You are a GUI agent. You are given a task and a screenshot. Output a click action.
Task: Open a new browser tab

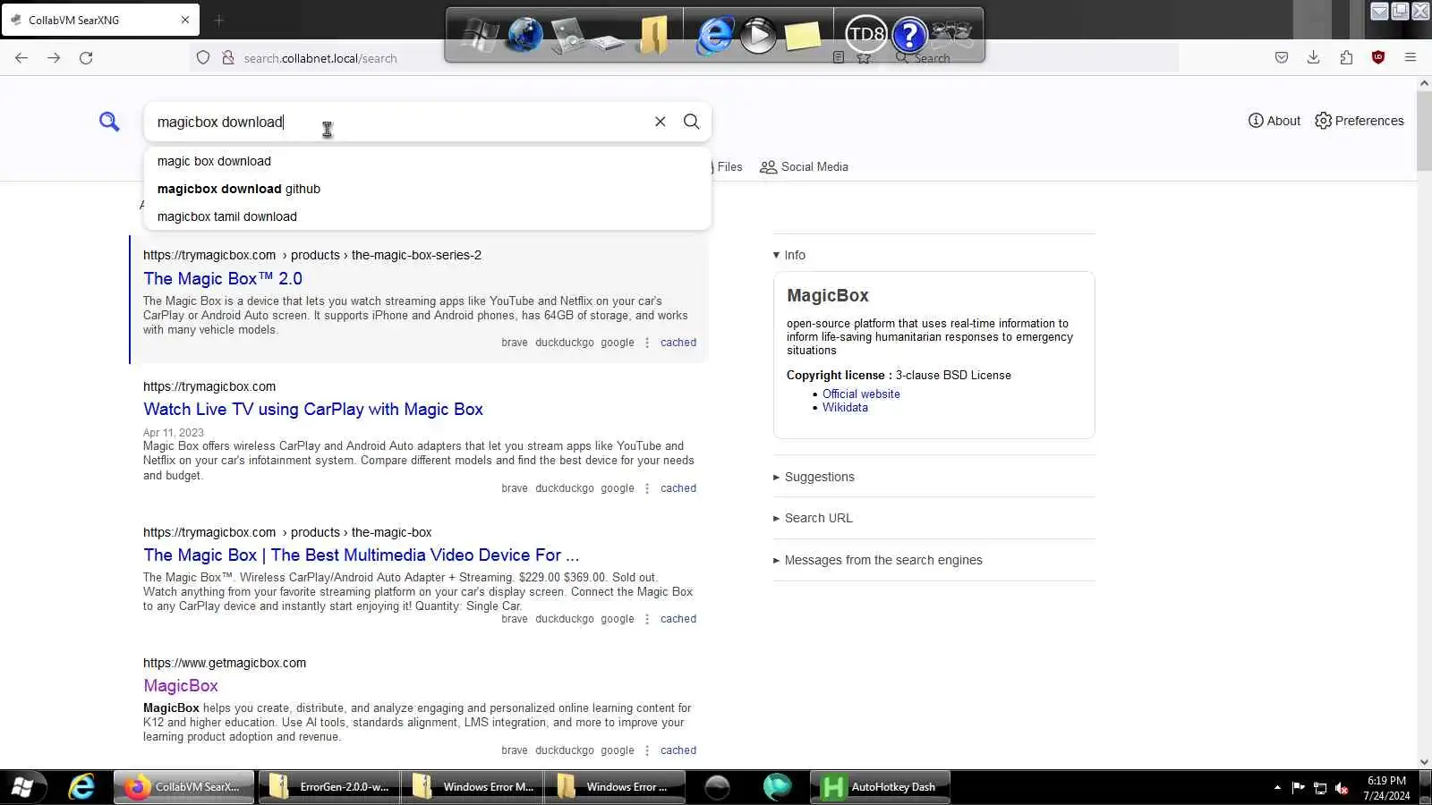[x=218, y=20]
